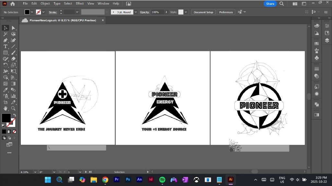Select the Shape Builder tool
The width and height of the screenshot is (332, 186).
click(x=6, y=77)
